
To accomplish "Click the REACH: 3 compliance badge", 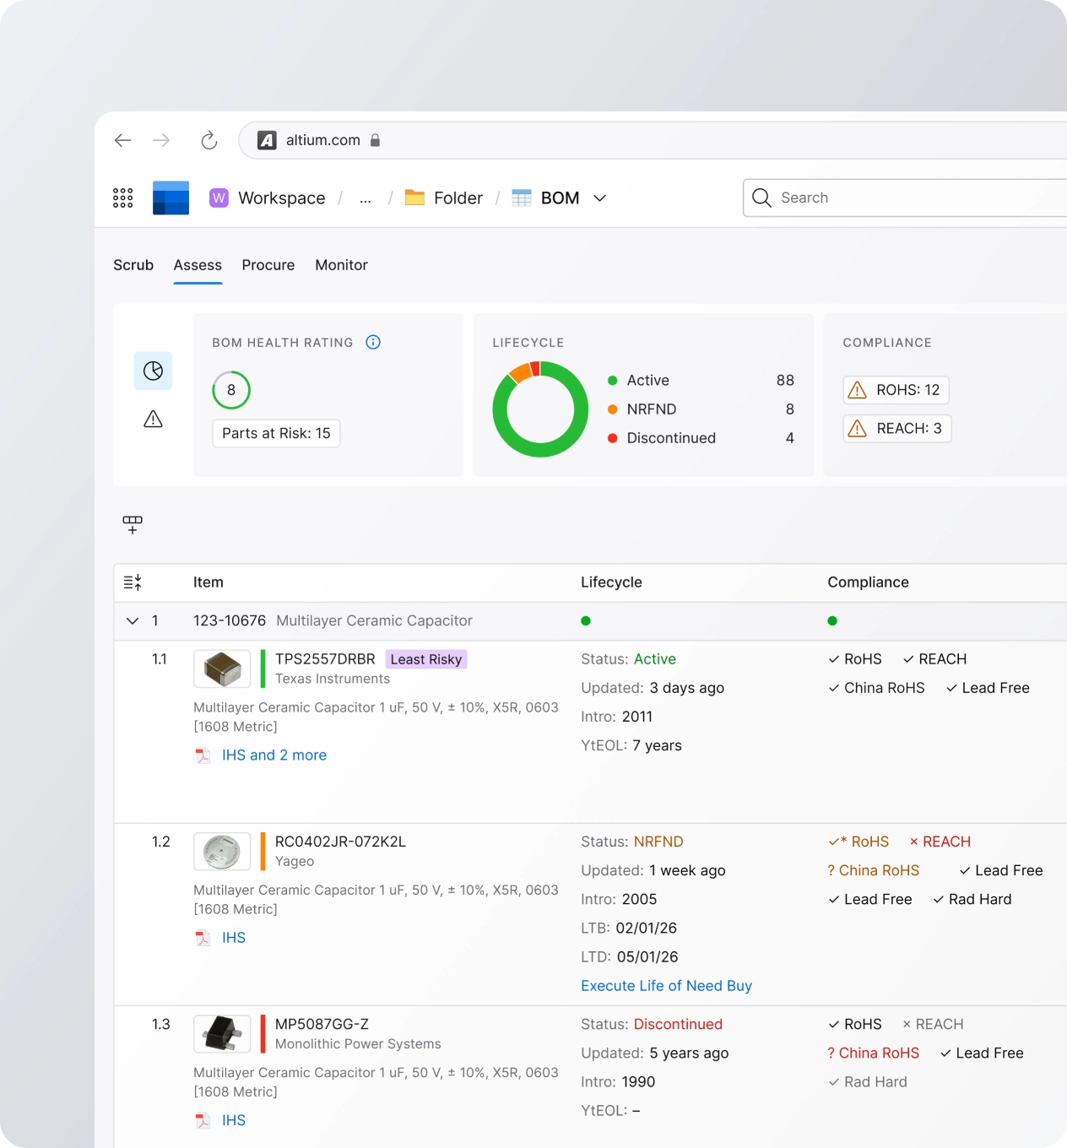I will (x=897, y=429).
